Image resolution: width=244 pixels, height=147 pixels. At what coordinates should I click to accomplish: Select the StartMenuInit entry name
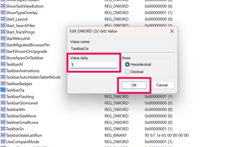point(18,38)
